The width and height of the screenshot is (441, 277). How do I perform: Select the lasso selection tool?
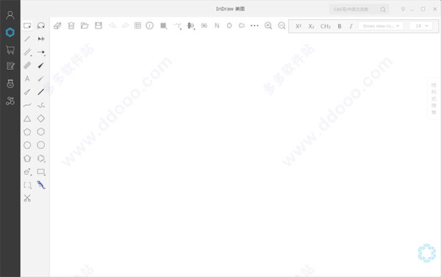click(41, 26)
